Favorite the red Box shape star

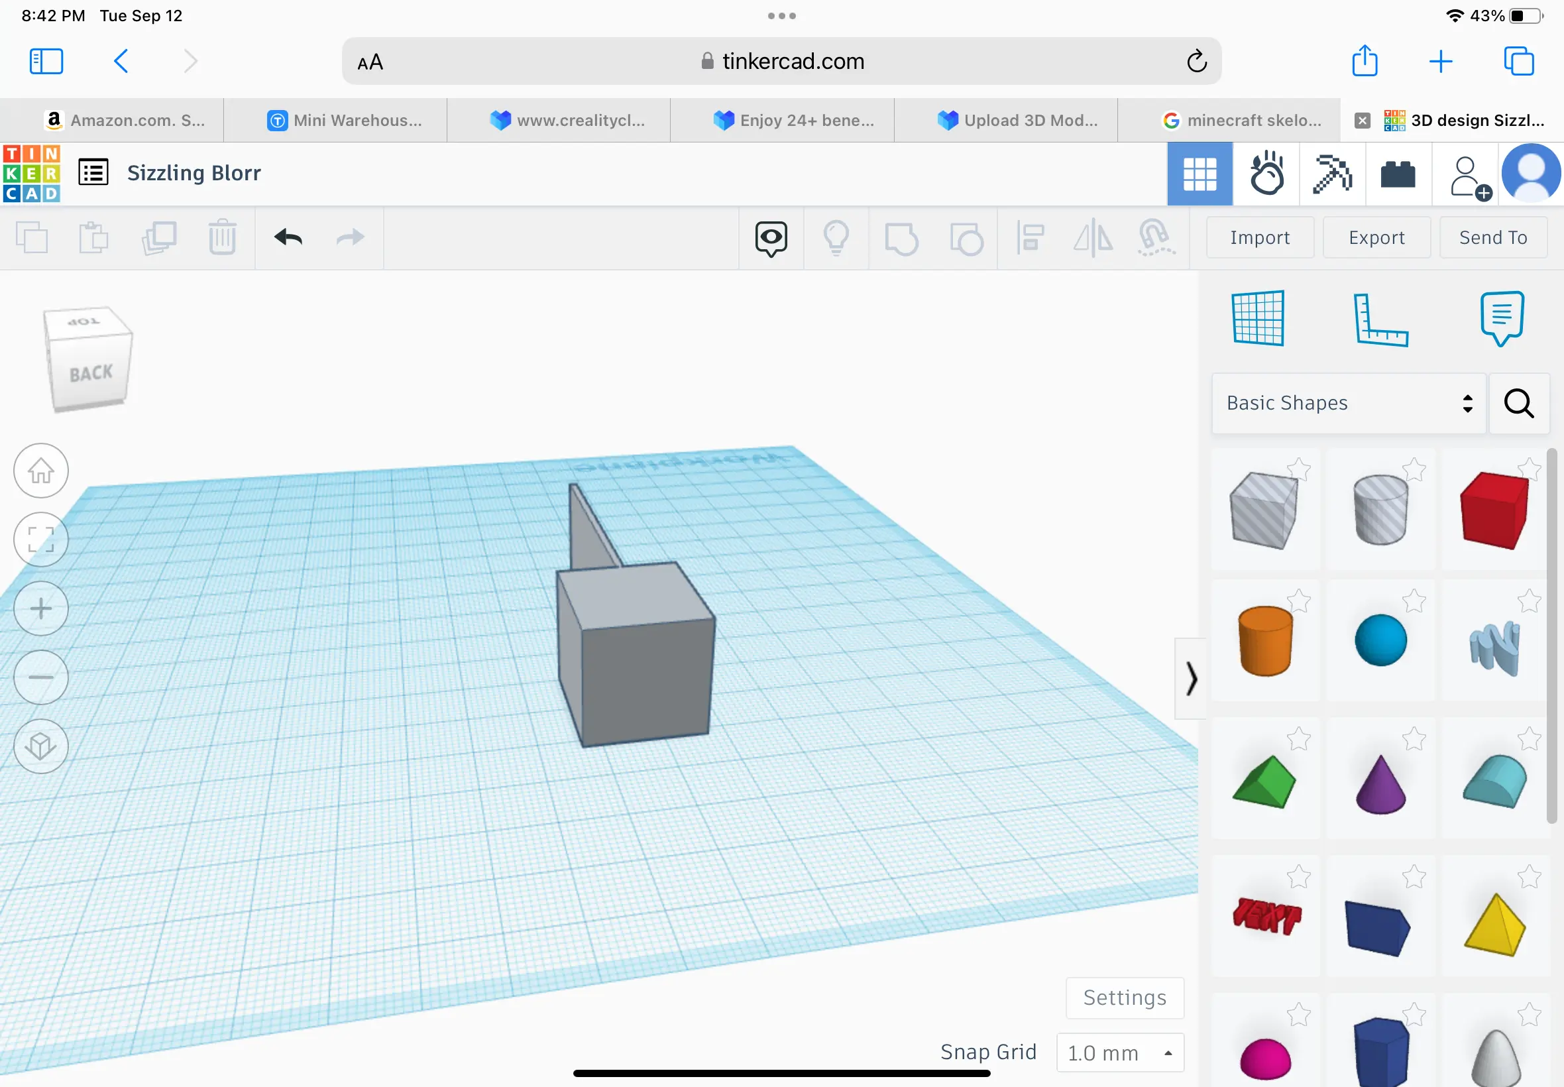tap(1529, 470)
